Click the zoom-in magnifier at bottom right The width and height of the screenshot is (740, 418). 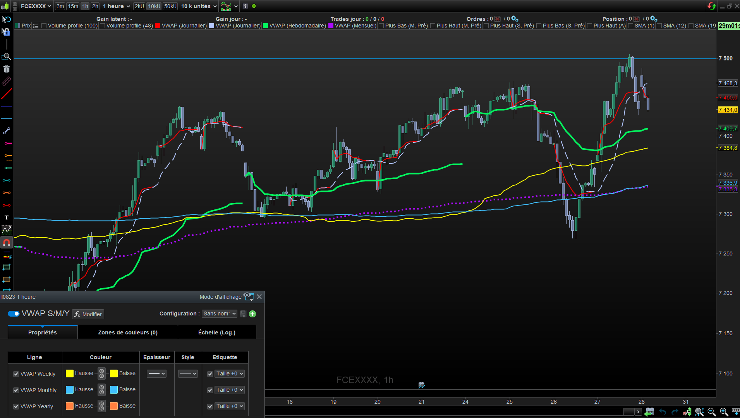tap(724, 412)
